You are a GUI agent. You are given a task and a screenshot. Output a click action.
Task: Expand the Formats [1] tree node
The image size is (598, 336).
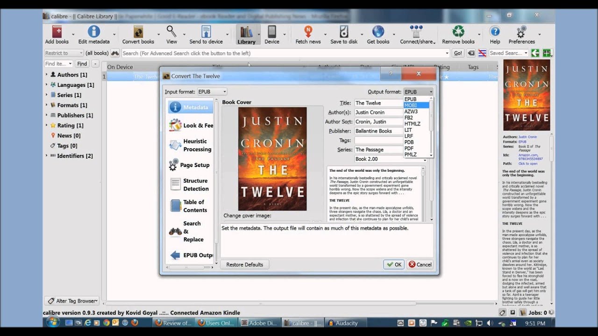[46, 105]
